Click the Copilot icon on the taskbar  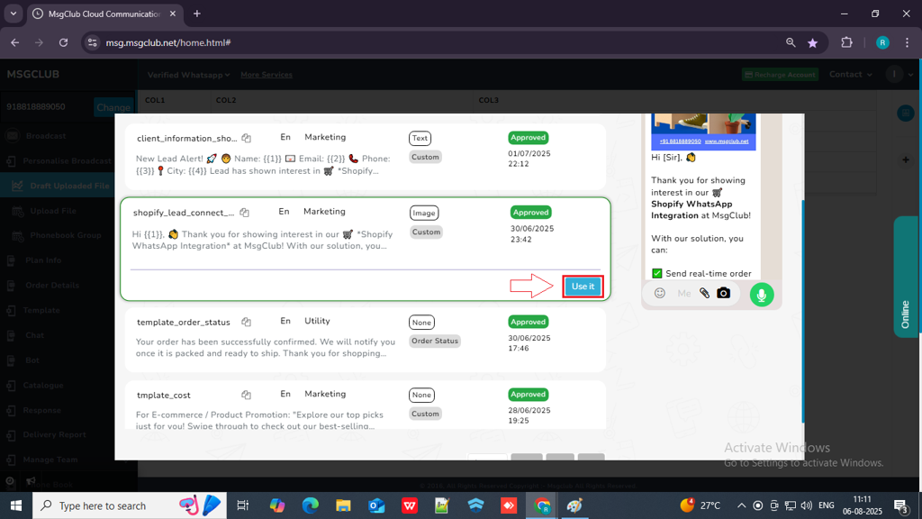coord(277,505)
